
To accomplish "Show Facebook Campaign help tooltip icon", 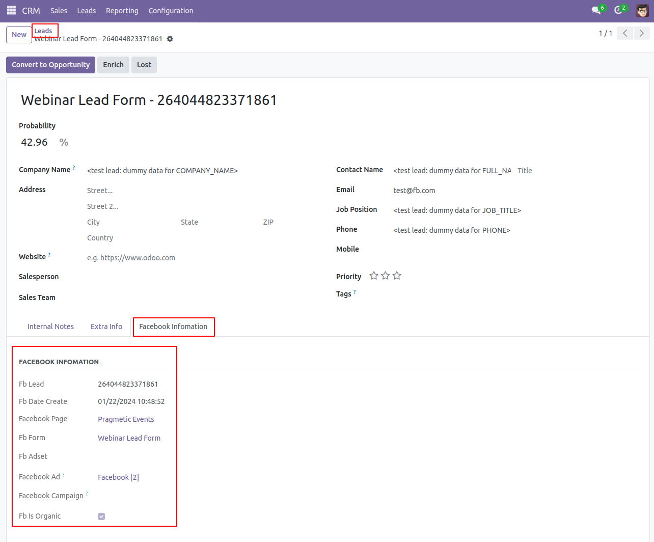I will click(87, 493).
